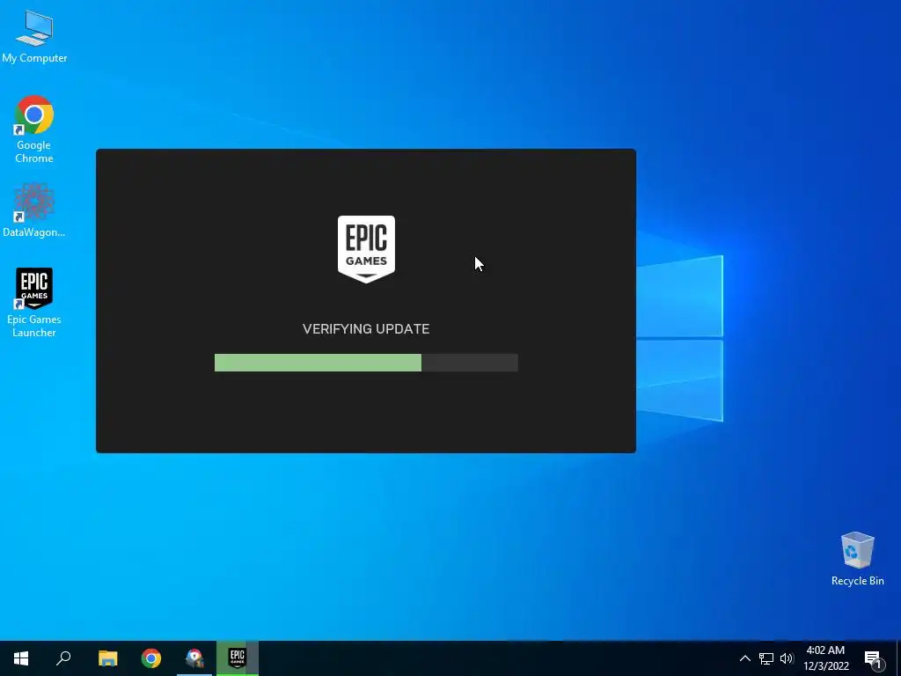Open the volume speaker tray icon

[787, 658]
